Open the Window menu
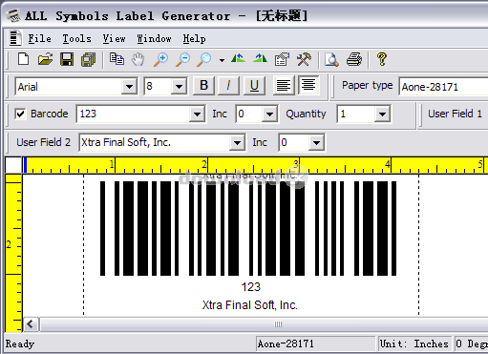Viewport: 488px width, 354px height. [154, 38]
